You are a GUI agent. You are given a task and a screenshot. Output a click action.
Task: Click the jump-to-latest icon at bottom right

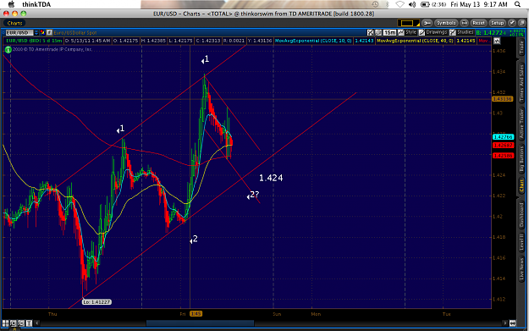(x=512, y=323)
